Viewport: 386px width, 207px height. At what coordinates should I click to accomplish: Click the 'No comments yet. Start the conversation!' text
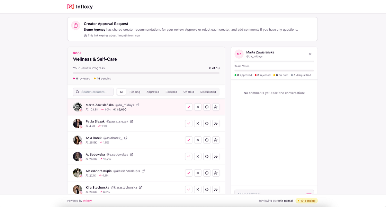(x=274, y=93)
